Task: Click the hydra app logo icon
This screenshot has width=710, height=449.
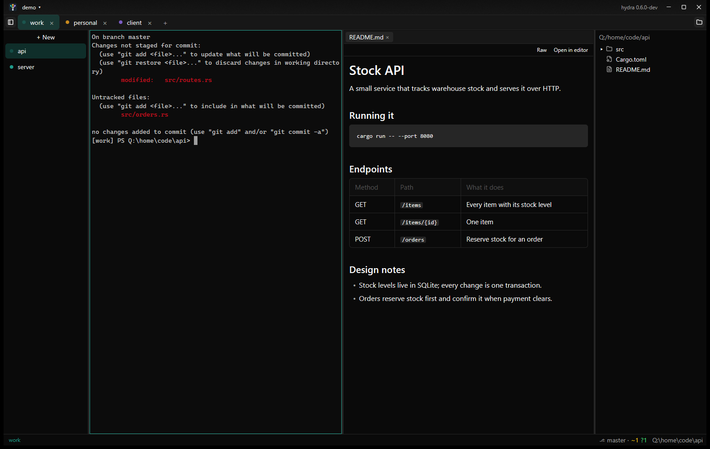Action: point(12,7)
